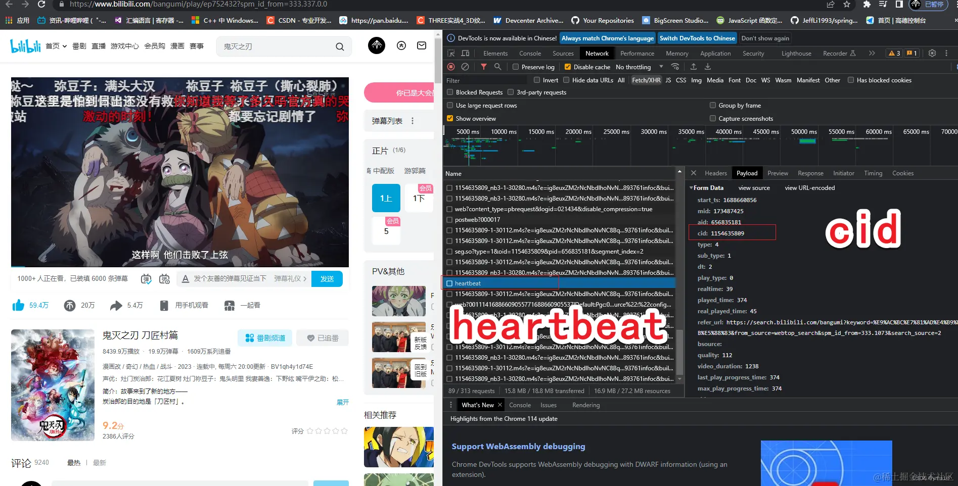This screenshot has width=958, height=486.
Task: Open DevTools settings gear icon
Action: (932, 53)
